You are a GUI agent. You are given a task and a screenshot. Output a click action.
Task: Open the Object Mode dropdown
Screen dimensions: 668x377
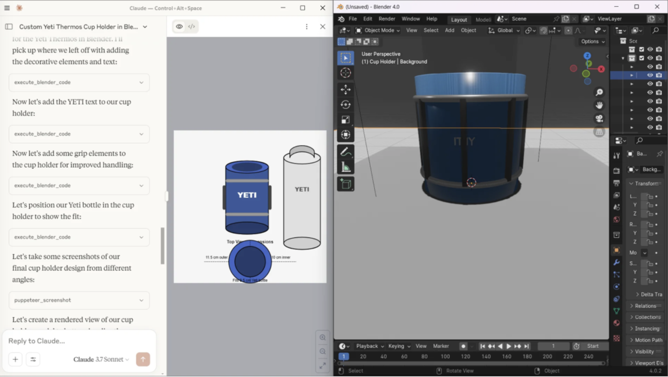click(377, 31)
